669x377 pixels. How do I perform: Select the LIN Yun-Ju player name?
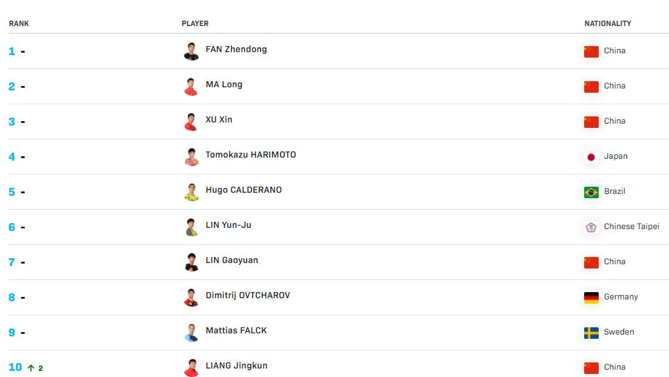click(228, 225)
